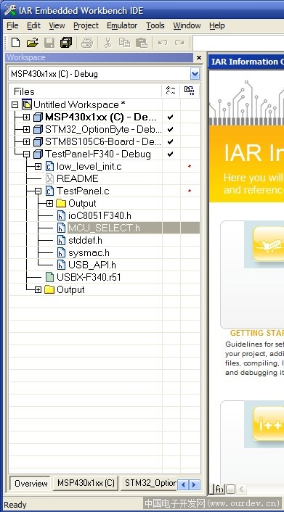Select the stddef.h file

click(86, 240)
